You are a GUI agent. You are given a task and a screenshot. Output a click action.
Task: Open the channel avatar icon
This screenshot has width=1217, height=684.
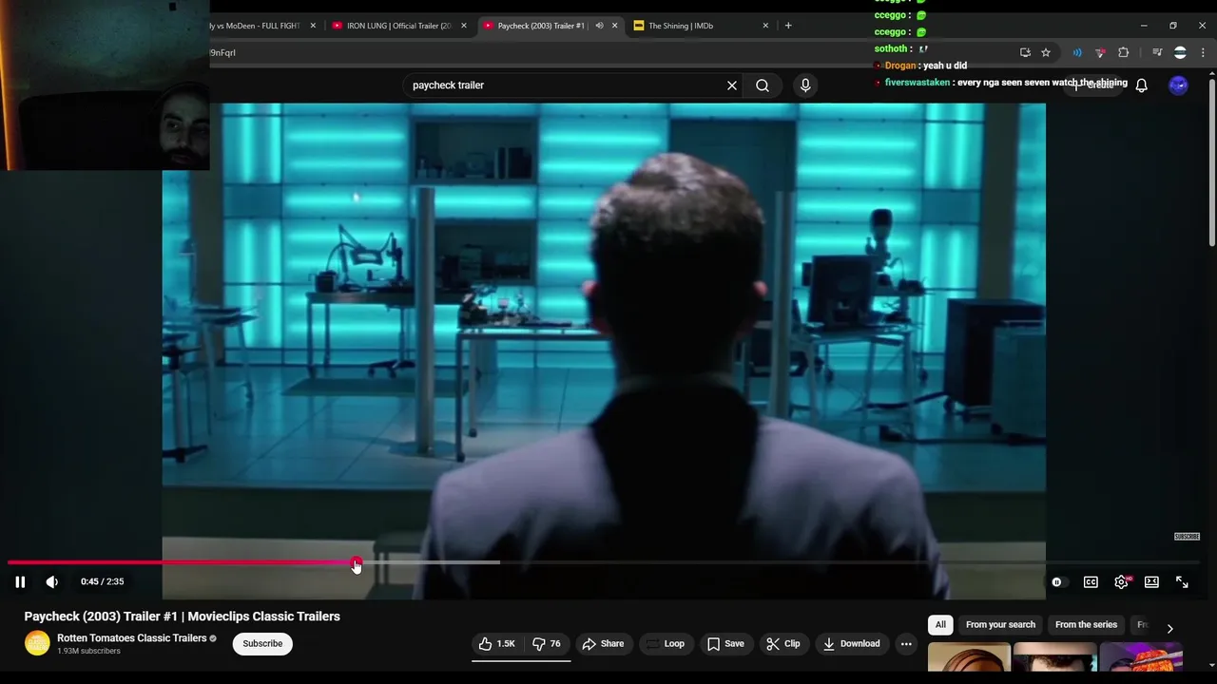(37, 644)
